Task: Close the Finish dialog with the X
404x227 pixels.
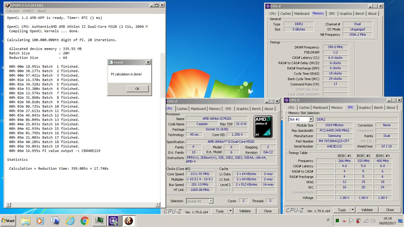Action: click(x=148, y=62)
